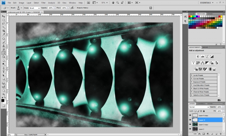Select the History Brush tool
The height and width of the screenshot is (136, 226).
pyautogui.click(x=3, y=50)
